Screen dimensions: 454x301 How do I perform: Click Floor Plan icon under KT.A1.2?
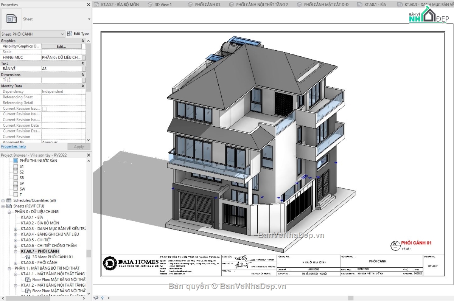[x=28, y=291]
